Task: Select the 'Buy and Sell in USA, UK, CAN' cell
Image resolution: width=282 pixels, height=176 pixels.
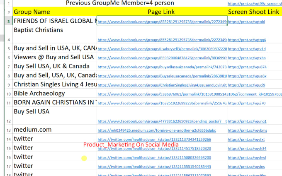Action: click(55, 48)
